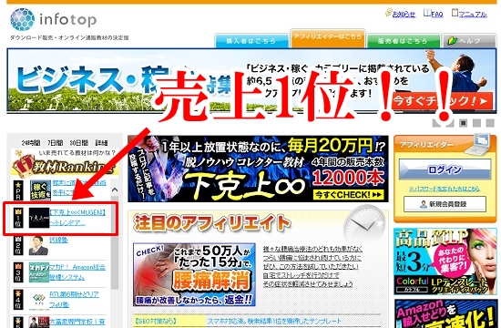This screenshot has width=501, height=328.
Task: Show the 7日間 ranking period
Action: tap(55, 142)
